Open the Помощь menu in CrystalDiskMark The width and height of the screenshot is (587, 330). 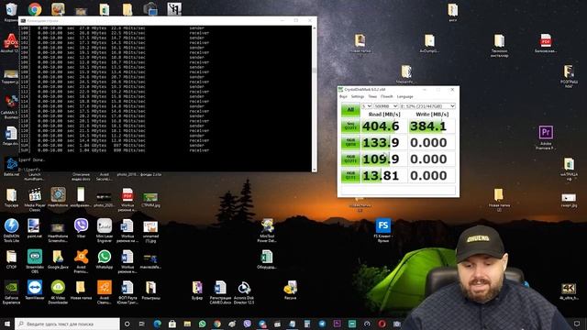[x=387, y=96]
